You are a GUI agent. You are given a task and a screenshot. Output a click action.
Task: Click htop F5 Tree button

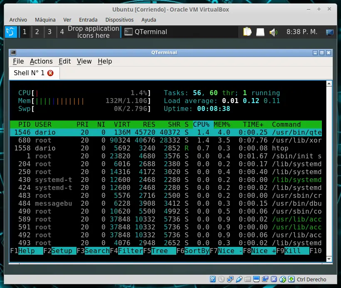click(160, 251)
